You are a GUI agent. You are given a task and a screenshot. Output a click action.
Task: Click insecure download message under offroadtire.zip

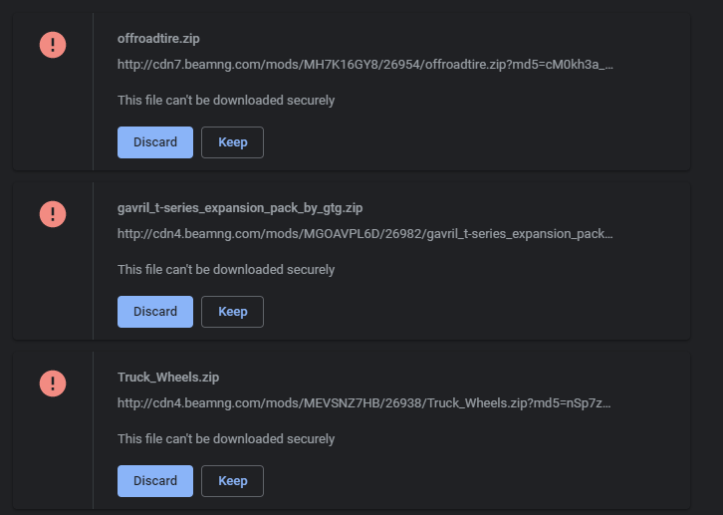pos(226,100)
